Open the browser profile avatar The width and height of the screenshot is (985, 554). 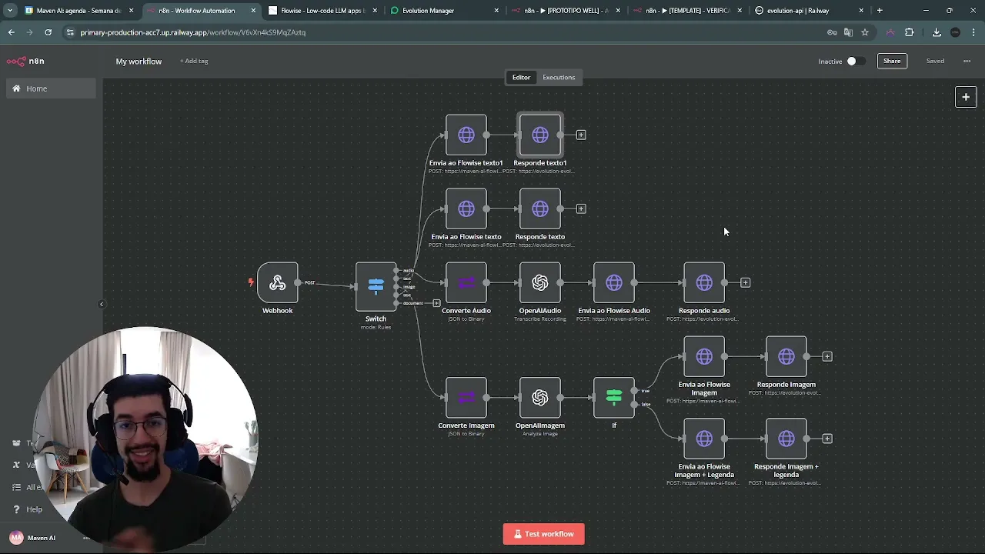[x=956, y=32]
